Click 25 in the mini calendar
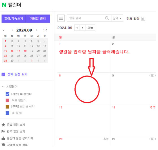This screenshot has width=158, height=150. coord(25,56)
